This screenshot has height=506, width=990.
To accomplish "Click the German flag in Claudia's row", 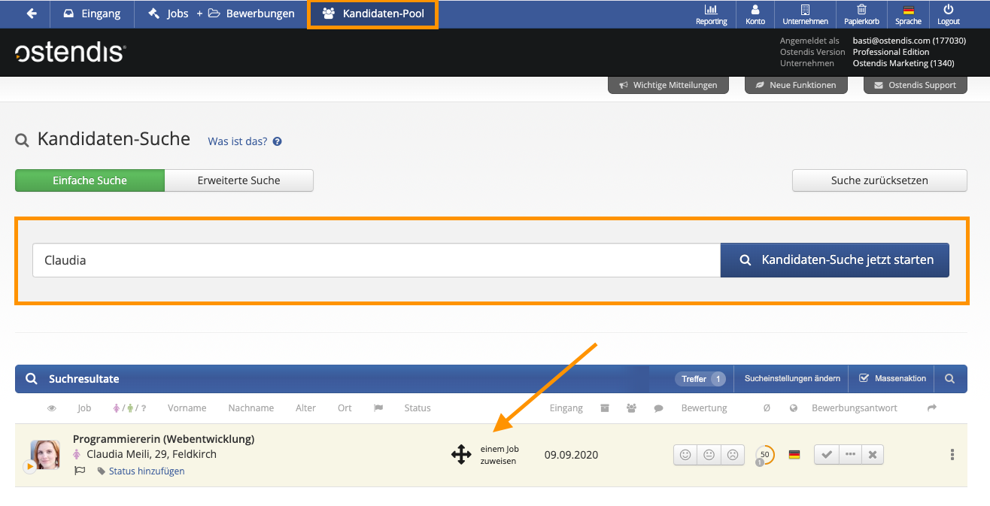I will [x=794, y=455].
